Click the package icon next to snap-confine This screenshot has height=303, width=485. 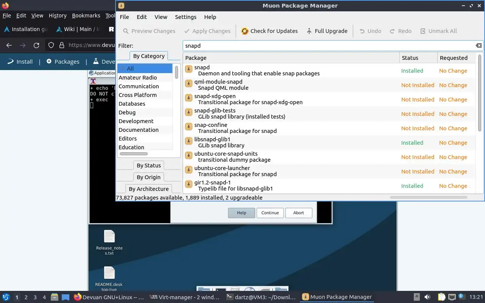188,127
